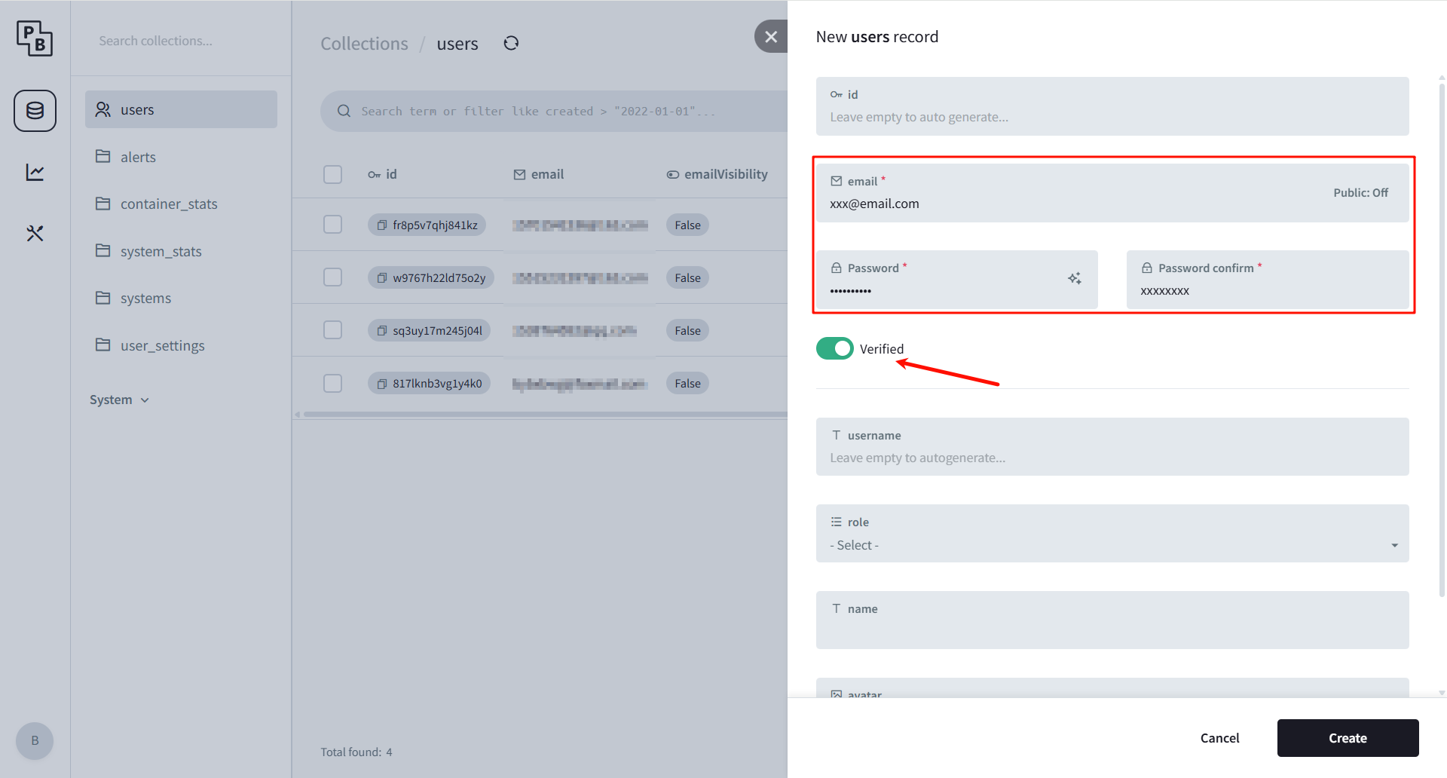The image size is (1447, 778).
Task: Select the user_settings collection
Action: point(181,345)
